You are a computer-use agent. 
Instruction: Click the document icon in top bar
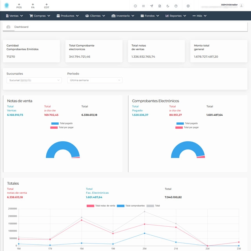(160, 6)
